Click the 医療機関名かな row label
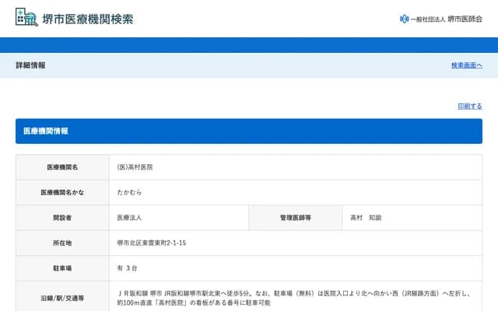The height and width of the screenshot is (311, 498). (62, 192)
